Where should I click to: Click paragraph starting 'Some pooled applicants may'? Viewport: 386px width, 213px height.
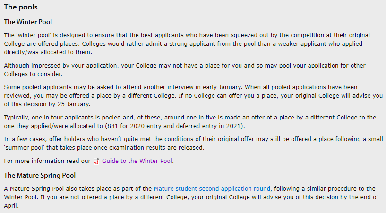coord(193,96)
